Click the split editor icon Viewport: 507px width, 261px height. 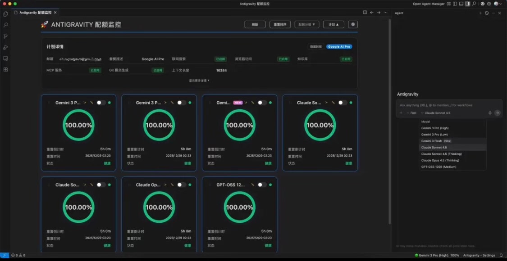click(x=365, y=13)
